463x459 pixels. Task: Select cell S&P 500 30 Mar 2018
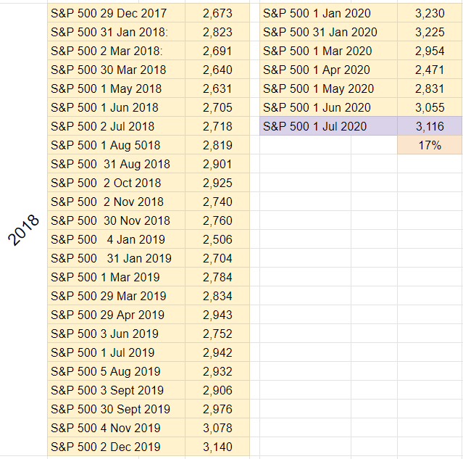[x=116, y=70]
